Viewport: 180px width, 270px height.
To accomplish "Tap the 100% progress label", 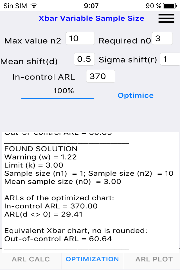I will pos(64,91).
